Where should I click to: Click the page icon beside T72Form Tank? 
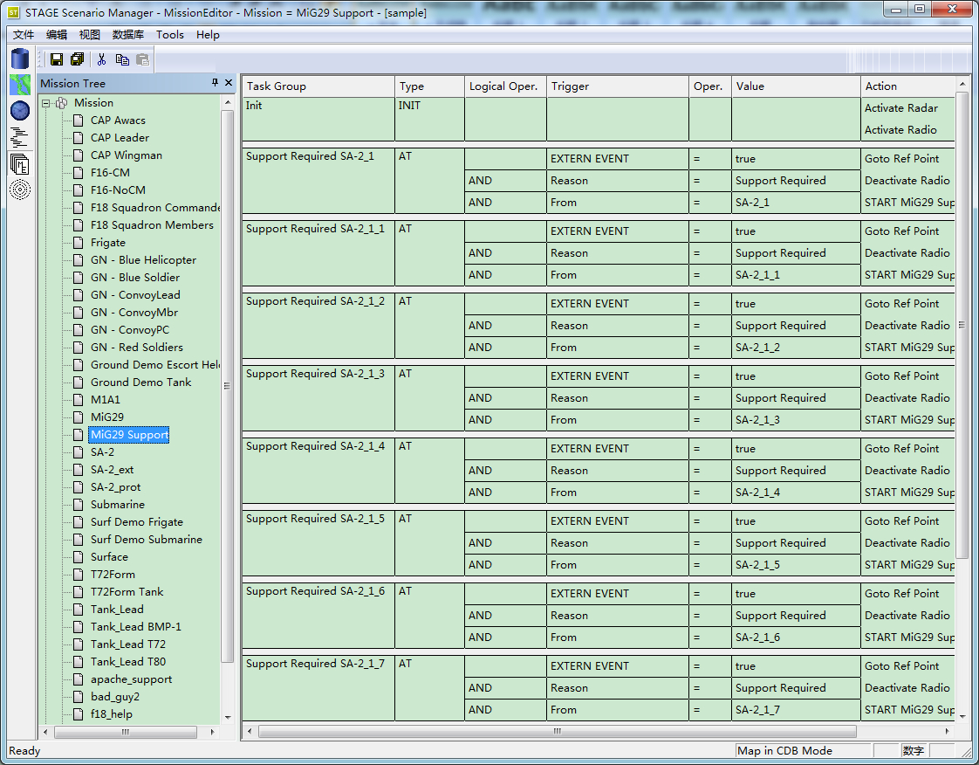pyautogui.click(x=78, y=592)
